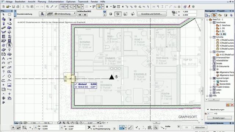Click the zoom-out magnifier at the bottom bar
Screen dimensions: 235x132
pos(68,123)
